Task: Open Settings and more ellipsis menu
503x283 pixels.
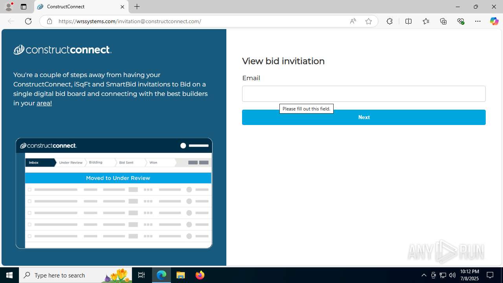Action: (x=478, y=21)
